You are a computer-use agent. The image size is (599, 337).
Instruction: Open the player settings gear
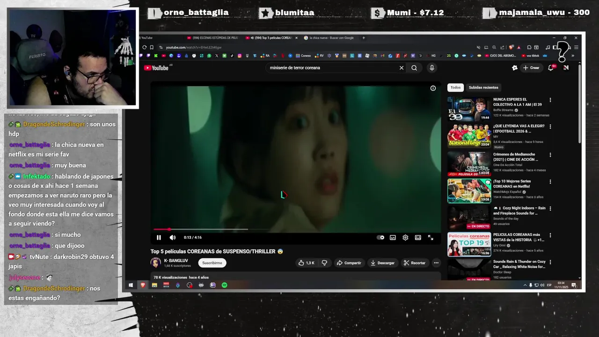pos(405,238)
